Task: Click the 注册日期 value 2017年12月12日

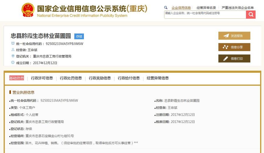Action: coord(183,115)
